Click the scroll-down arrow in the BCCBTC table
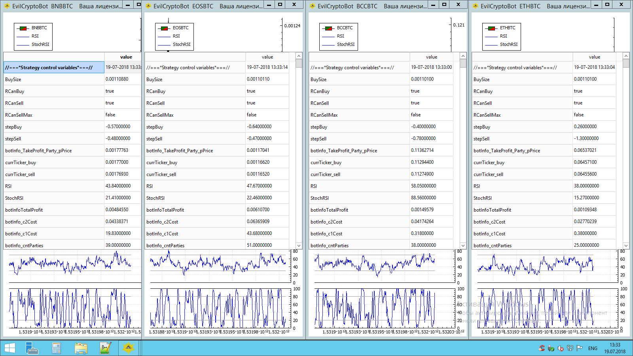This screenshot has height=356, width=633. point(463,246)
